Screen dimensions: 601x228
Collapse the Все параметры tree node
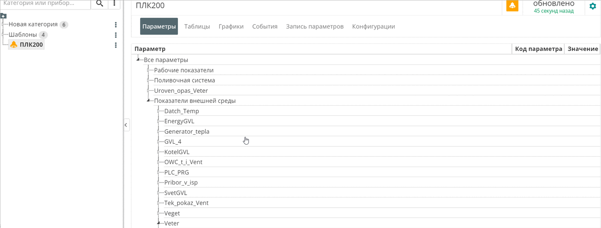tap(138, 60)
